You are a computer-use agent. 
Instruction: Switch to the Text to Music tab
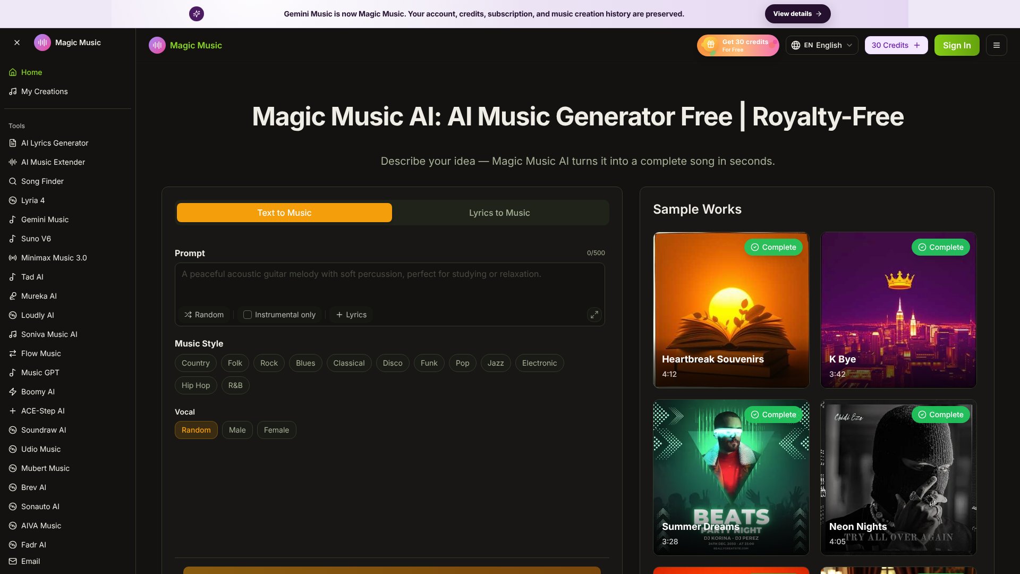pyautogui.click(x=284, y=213)
